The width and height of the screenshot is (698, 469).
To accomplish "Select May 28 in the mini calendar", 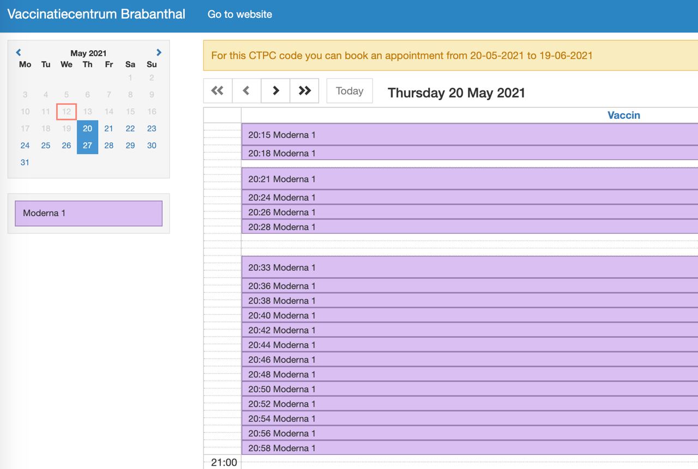I will coord(109,145).
